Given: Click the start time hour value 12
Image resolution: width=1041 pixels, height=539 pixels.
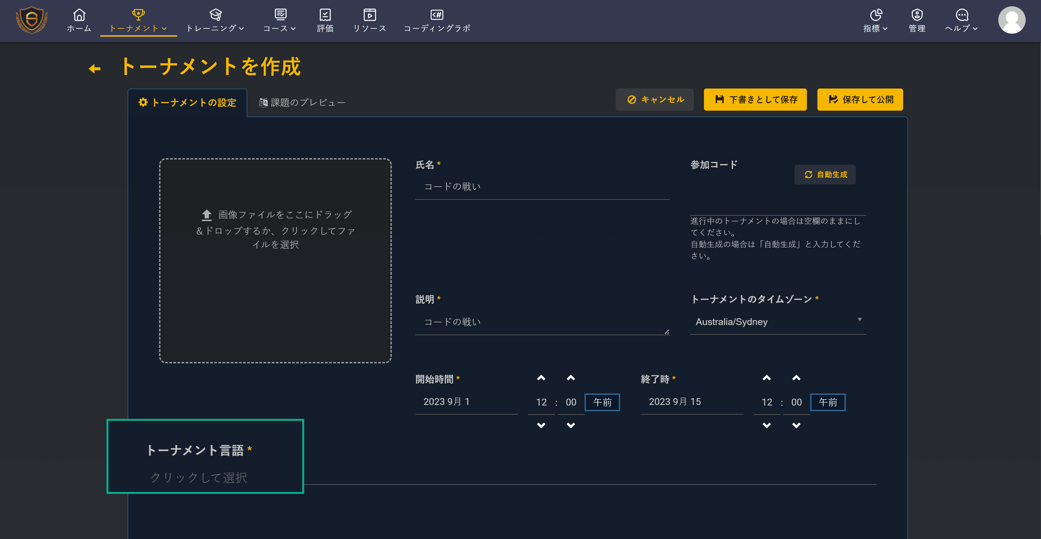Looking at the screenshot, I should tap(541, 402).
